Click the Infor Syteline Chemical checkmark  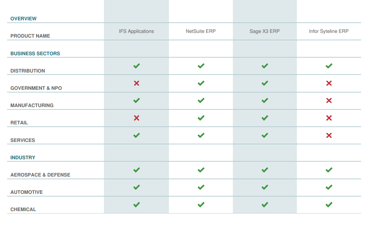pos(329,205)
